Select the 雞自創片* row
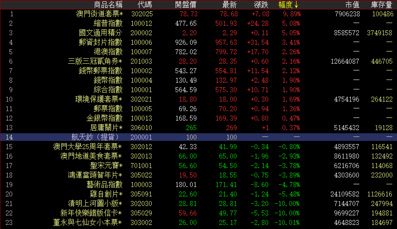Screen dimensions: 397x229 198,194
